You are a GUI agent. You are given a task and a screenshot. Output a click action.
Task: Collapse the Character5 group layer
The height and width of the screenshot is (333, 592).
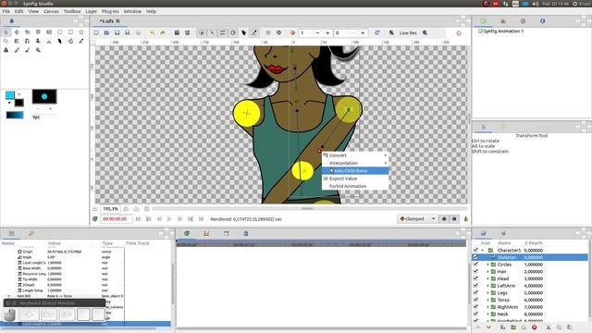click(x=483, y=251)
